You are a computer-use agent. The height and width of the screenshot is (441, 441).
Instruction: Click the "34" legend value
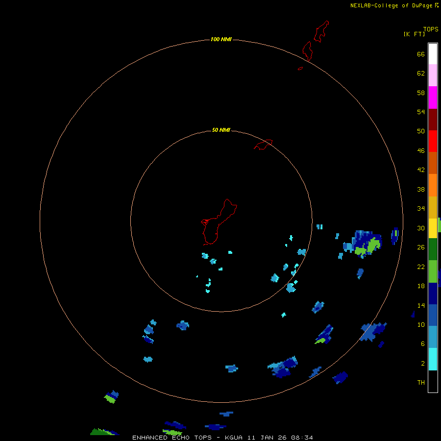tap(421, 208)
